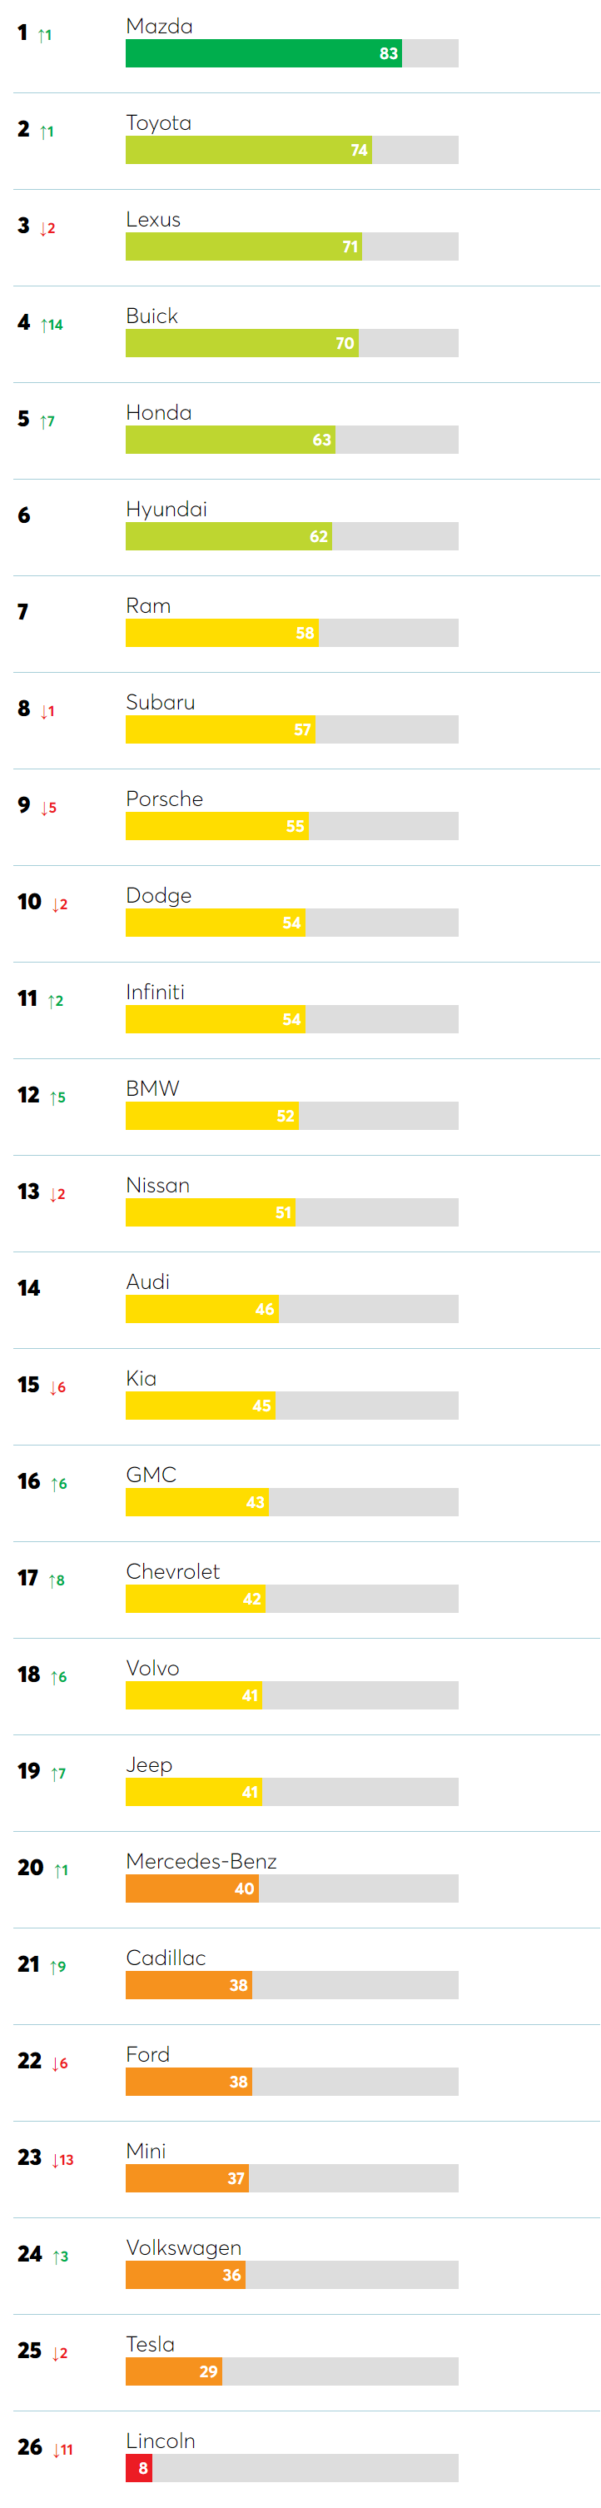
Task: Click Mazda's green 83 score bar
Action: pyautogui.click(x=263, y=53)
